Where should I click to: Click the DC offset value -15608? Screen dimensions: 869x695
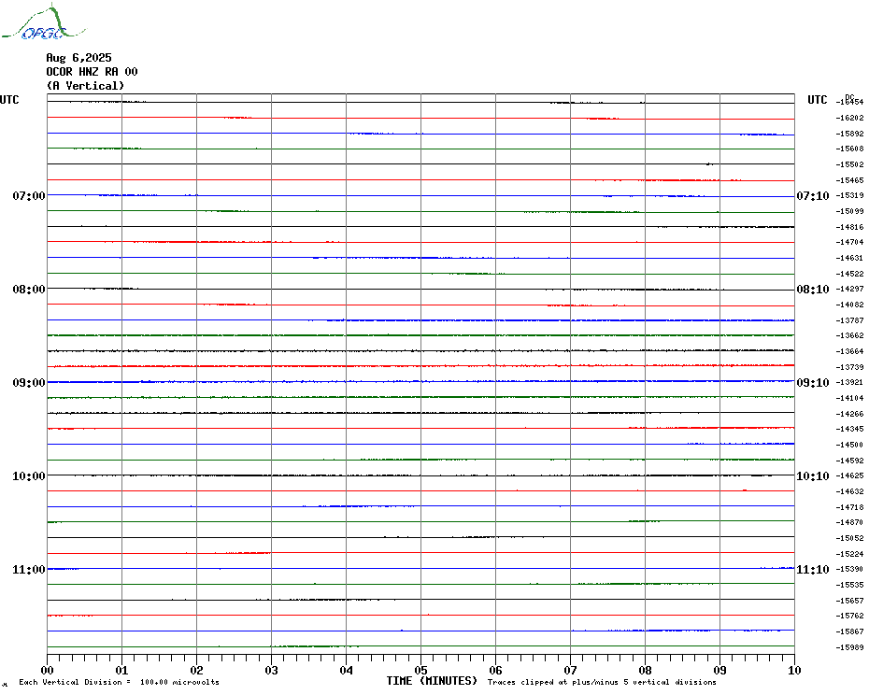849,149
